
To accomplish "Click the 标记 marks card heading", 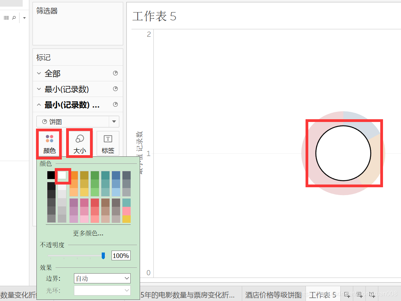I will 43,57.
